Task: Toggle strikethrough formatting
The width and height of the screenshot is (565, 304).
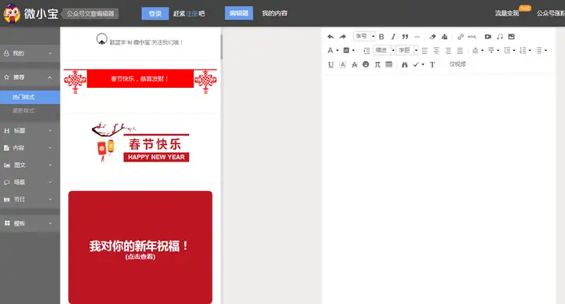Action: 354,64
